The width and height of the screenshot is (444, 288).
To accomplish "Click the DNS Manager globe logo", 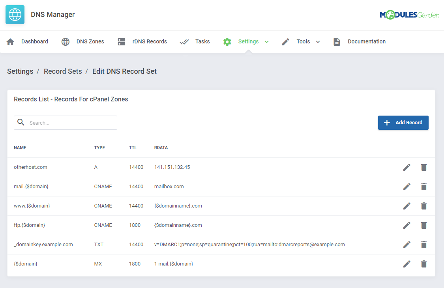I will (15, 15).
